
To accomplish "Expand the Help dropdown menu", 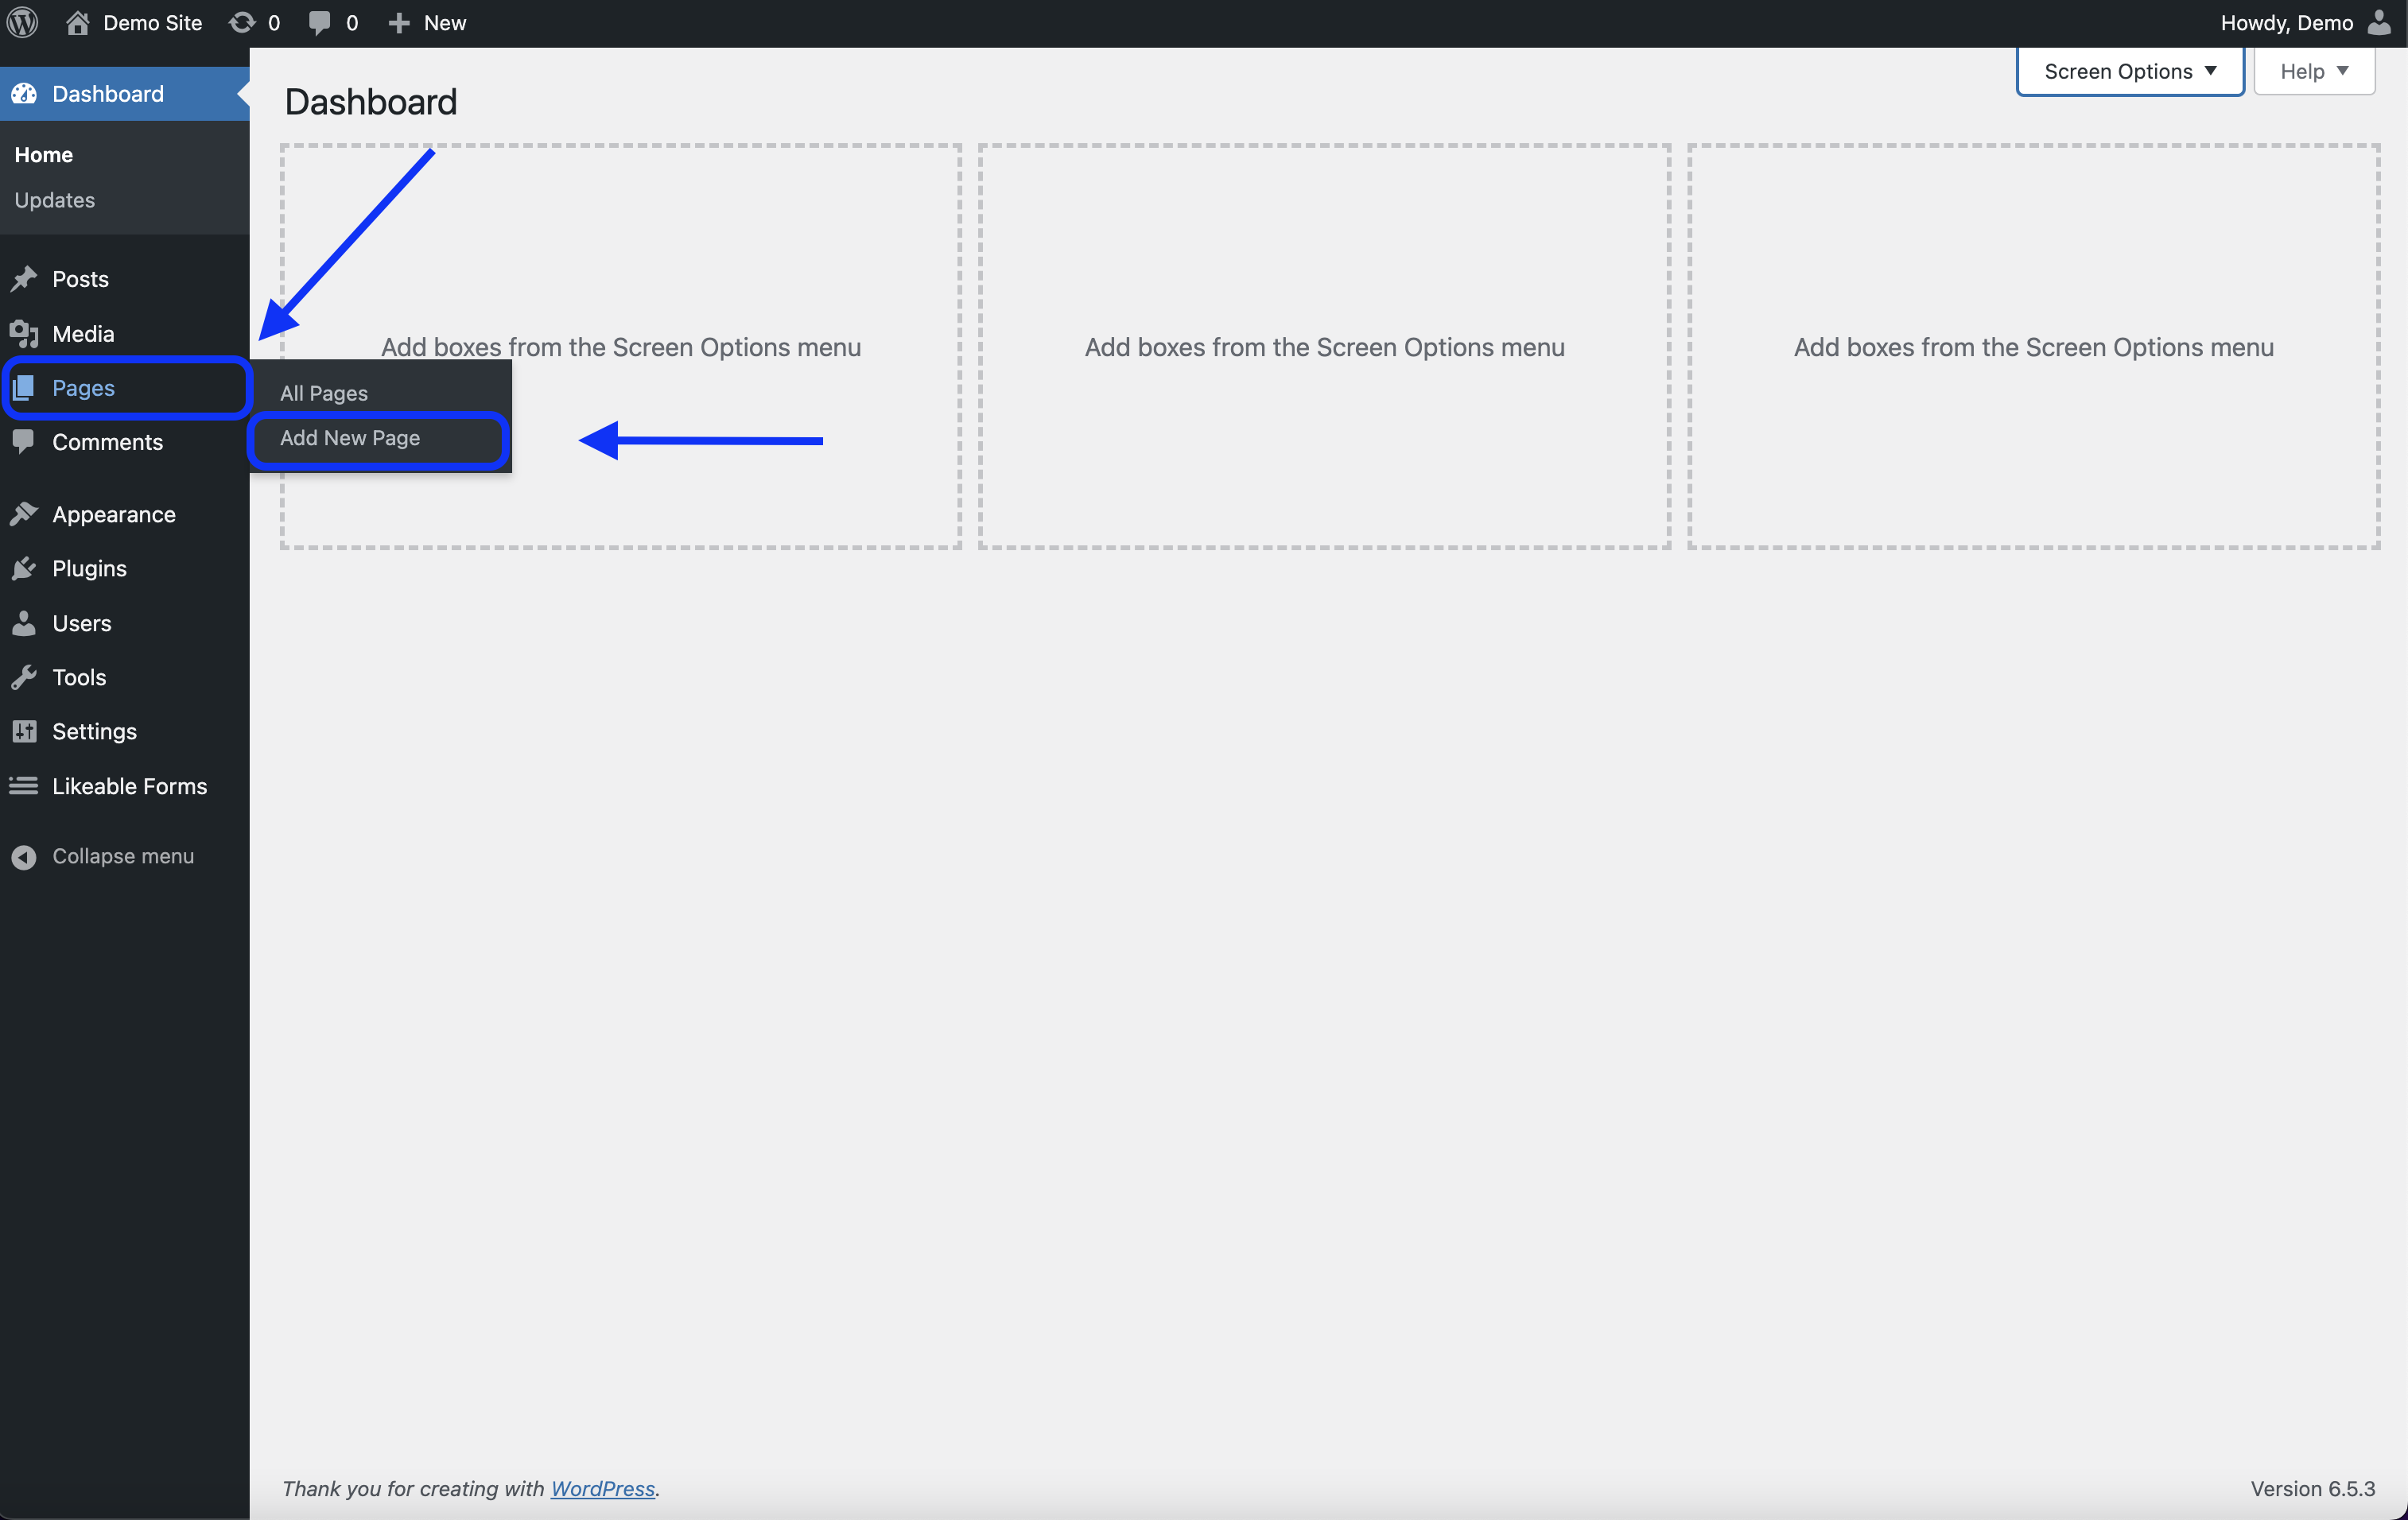I will [2315, 70].
